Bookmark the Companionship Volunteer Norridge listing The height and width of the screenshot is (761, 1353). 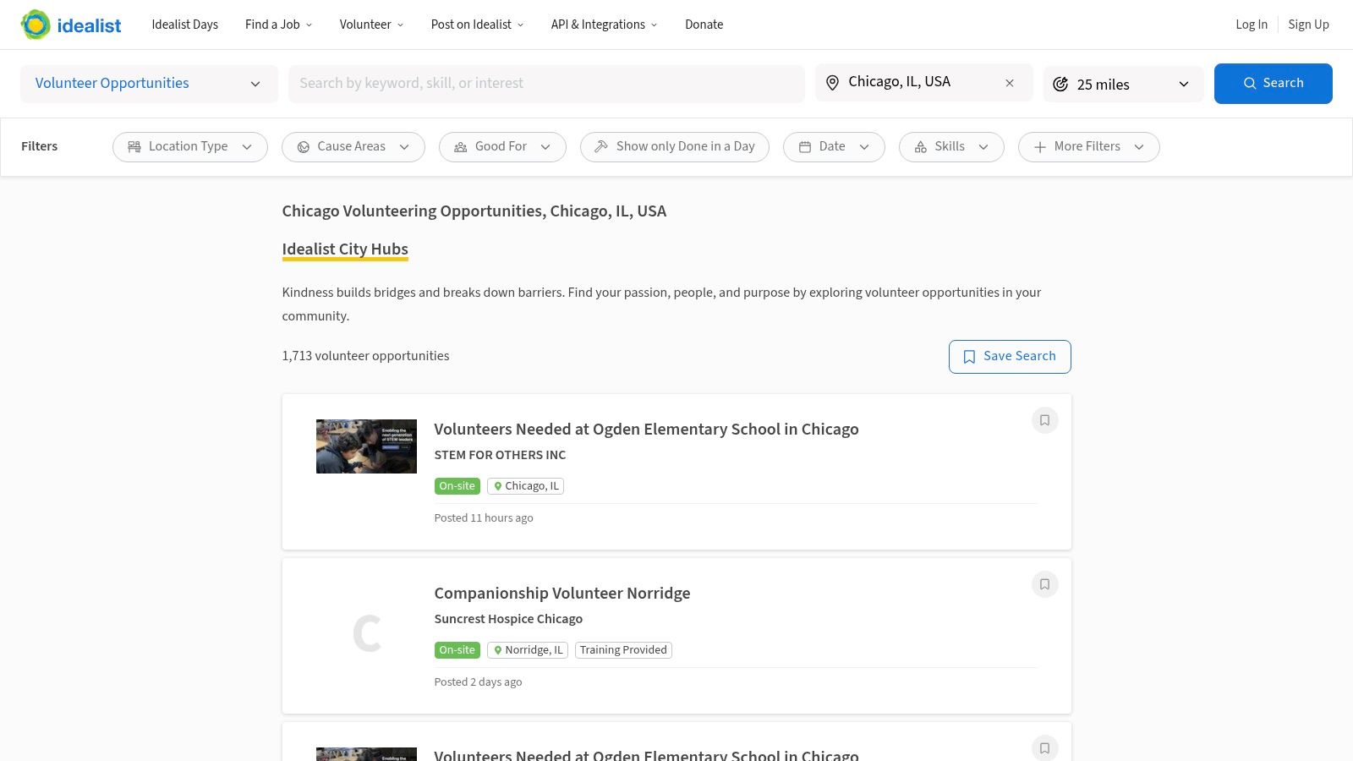pyautogui.click(x=1045, y=584)
